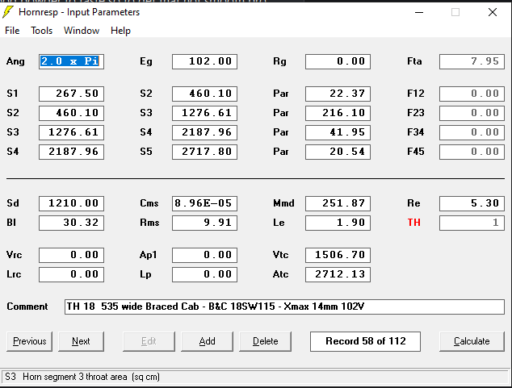Image resolution: width=512 pixels, height=388 pixels.
Task: Click the TH field showing 1
Action: (x=472, y=223)
